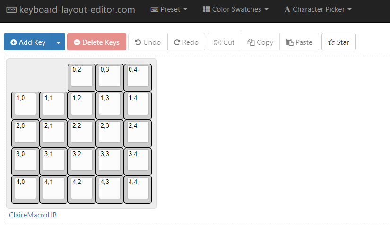The height and width of the screenshot is (225, 390).
Task: Select the key labeled 3,4
Action: [138, 162]
